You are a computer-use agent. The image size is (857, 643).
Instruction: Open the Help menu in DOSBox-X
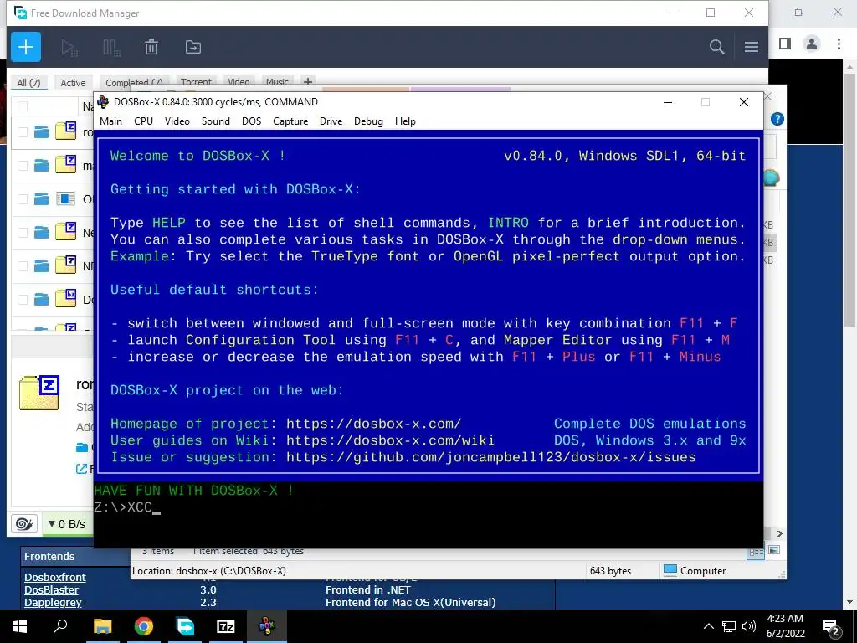pyautogui.click(x=405, y=121)
